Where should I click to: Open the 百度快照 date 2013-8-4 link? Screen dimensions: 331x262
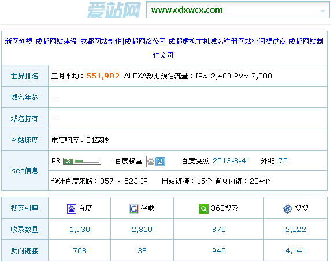coord(229,161)
